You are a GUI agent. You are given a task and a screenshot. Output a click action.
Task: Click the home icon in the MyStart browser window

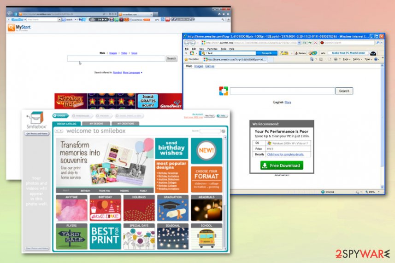tap(219, 14)
